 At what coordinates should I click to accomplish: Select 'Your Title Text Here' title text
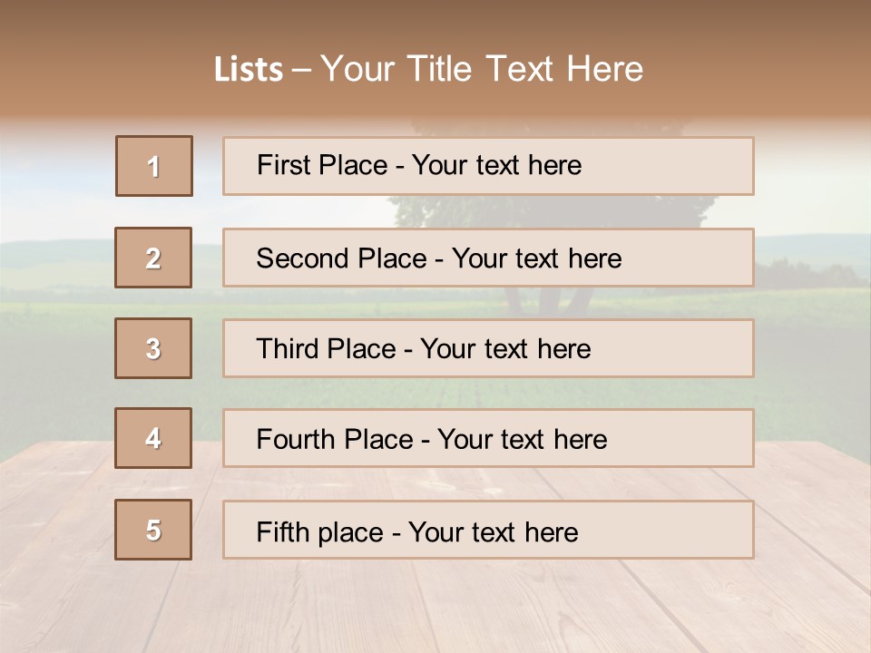coord(482,69)
